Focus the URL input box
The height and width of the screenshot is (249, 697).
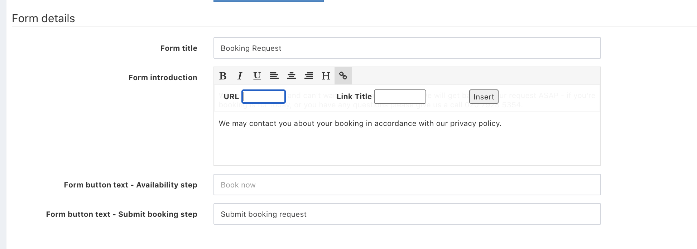(x=264, y=97)
